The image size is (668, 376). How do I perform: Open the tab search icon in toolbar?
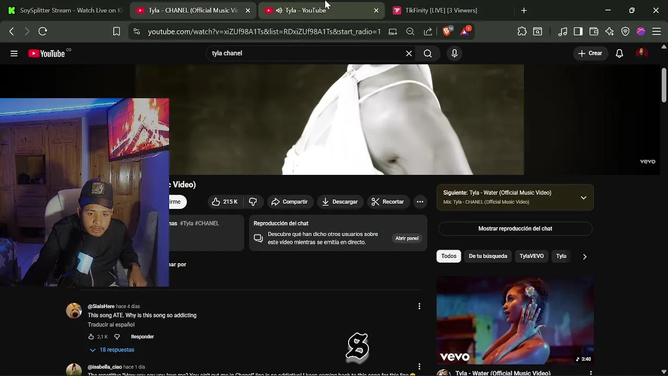click(x=538, y=32)
